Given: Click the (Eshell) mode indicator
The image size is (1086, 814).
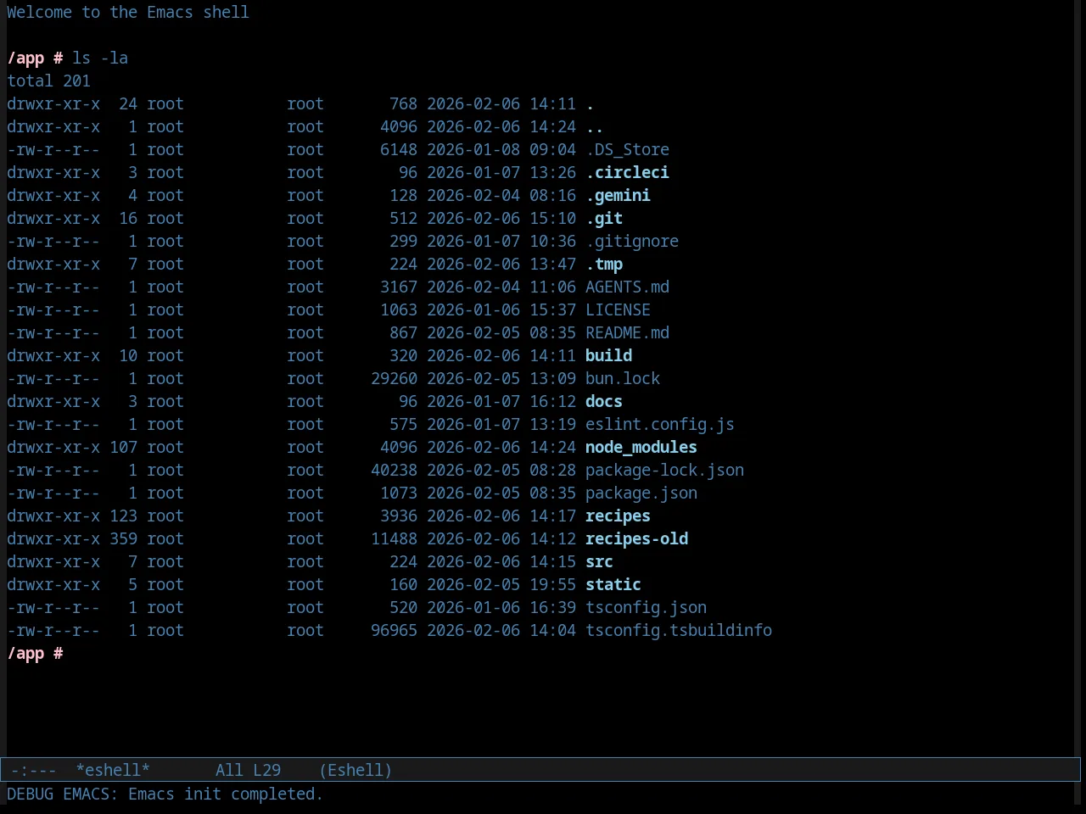Looking at the screenshot, I should pyautogui.click(x=355, y=770).
